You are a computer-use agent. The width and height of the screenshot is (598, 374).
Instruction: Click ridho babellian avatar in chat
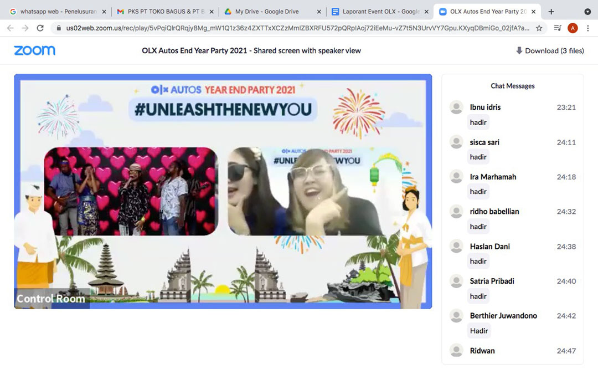point(456,212)
